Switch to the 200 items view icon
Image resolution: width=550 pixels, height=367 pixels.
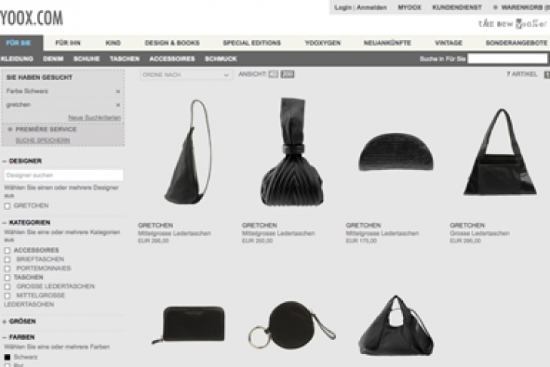point(287,75)
